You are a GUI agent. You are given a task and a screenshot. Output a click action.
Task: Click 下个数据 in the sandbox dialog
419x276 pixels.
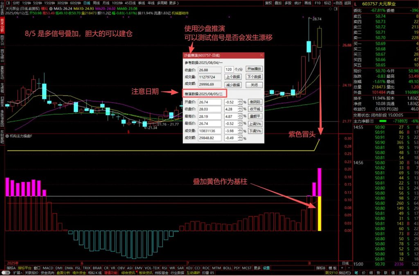[x=255, y=77]
